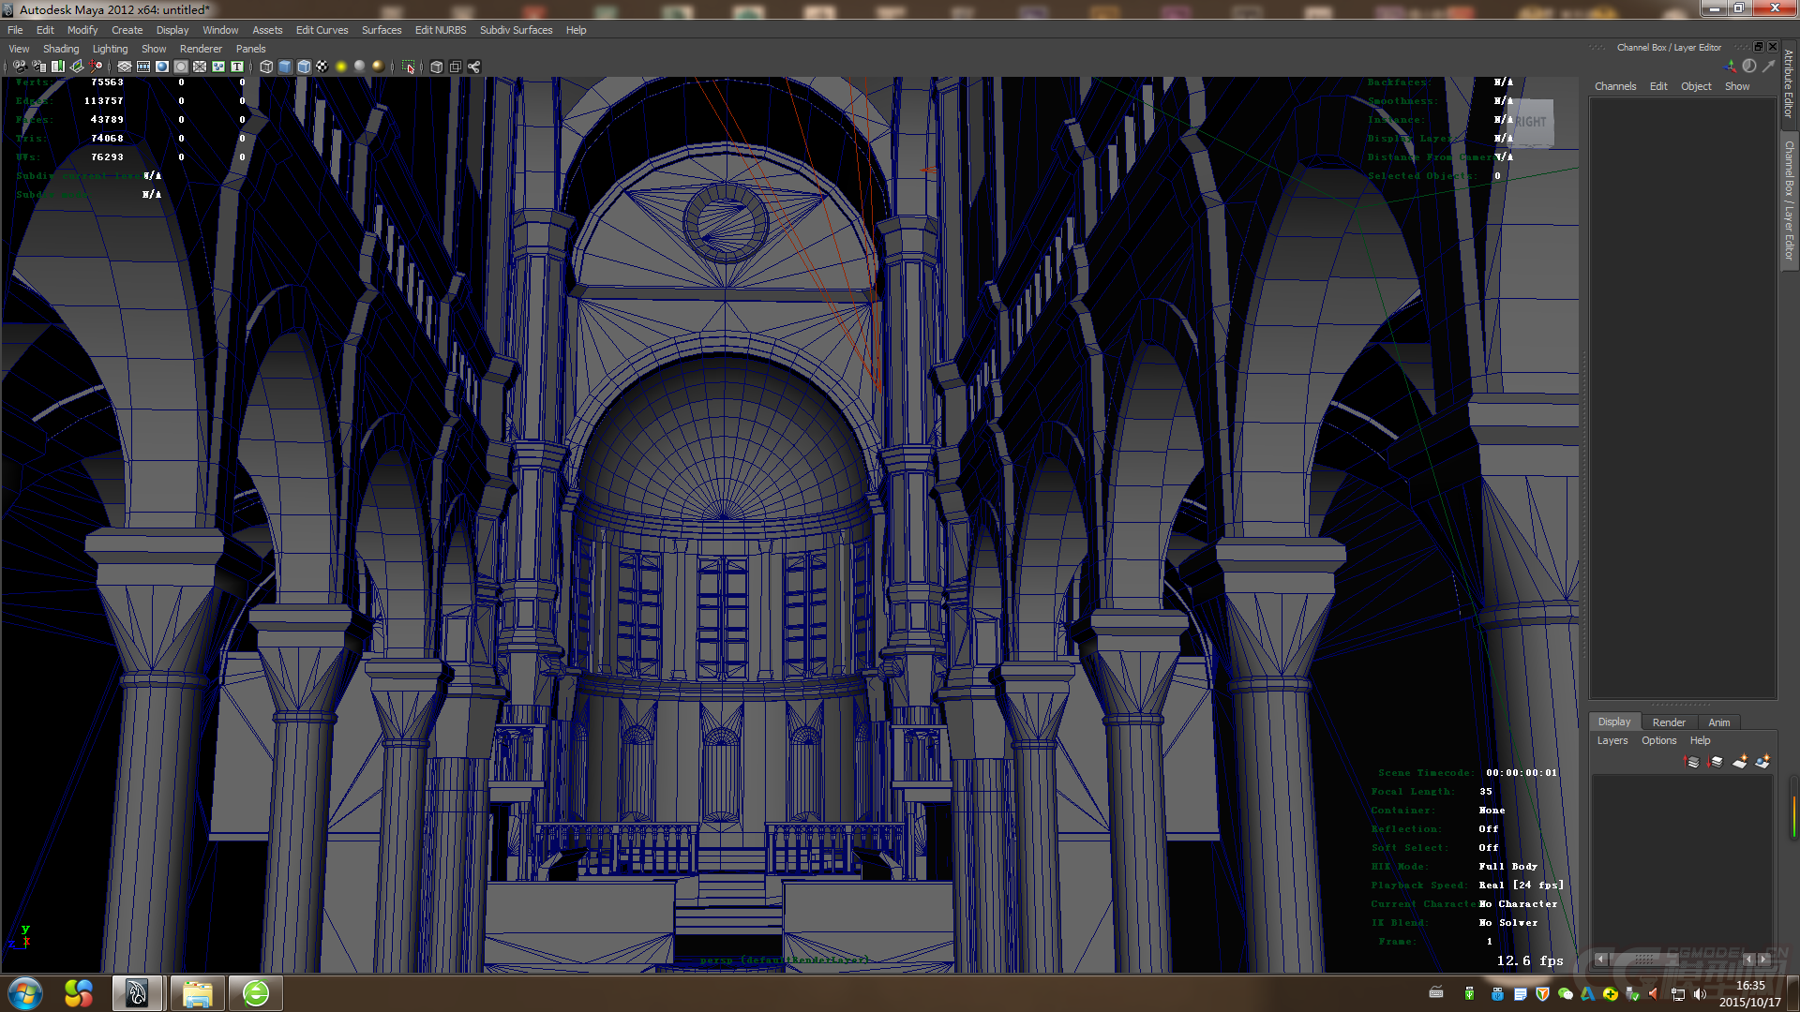This screenshot has width=1800, height=1012.
Task: Toggle the Resolution Gate icon
Action: click(162, 67)
